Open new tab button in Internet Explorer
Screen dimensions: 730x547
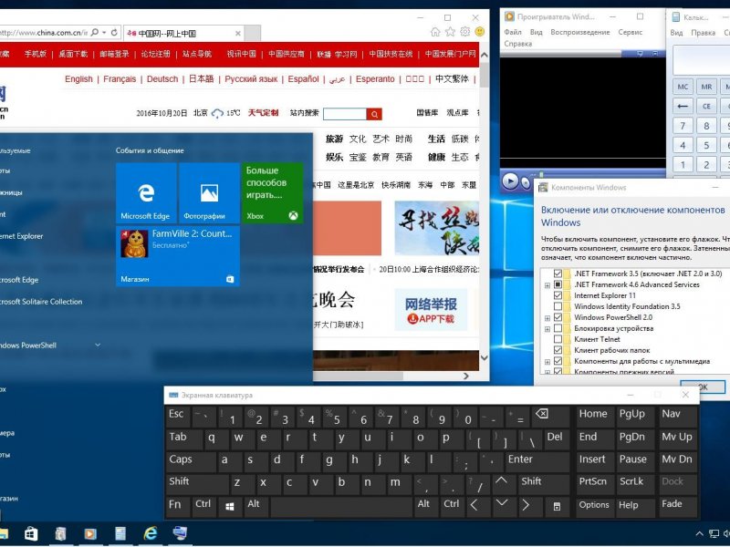(x=253, y=34)
